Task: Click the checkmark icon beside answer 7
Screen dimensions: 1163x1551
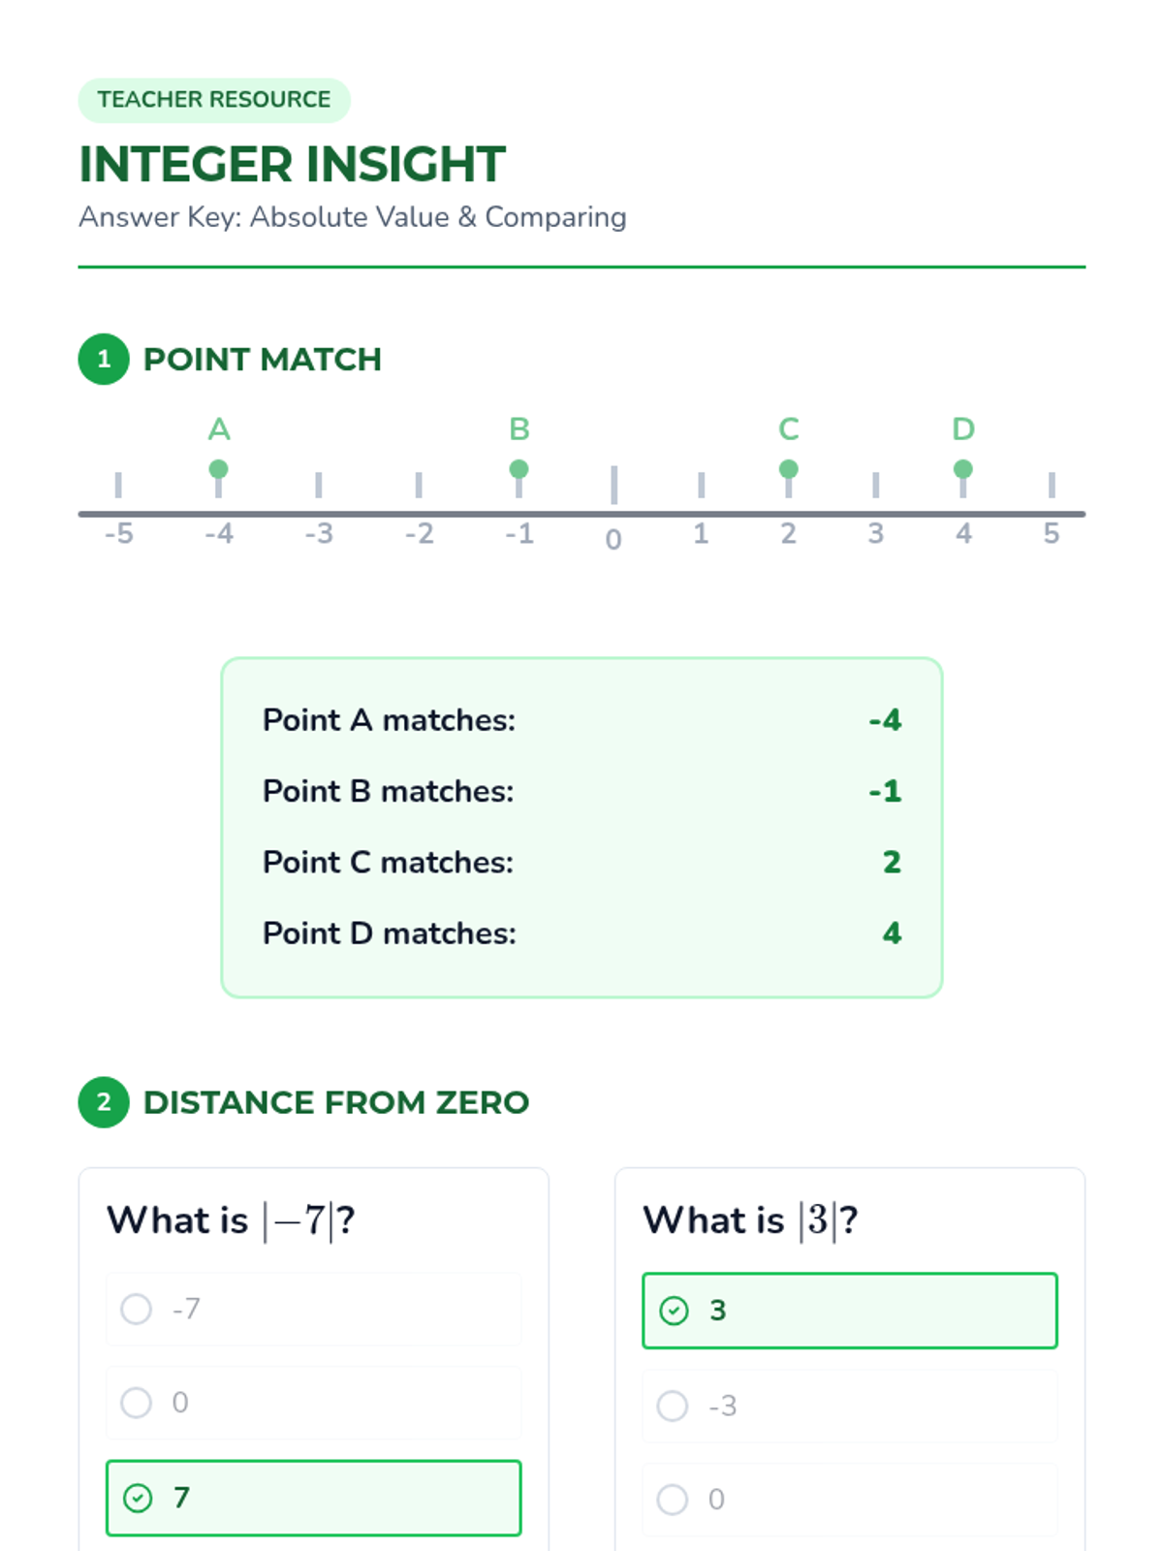Action: click(x=138, y=1498)
